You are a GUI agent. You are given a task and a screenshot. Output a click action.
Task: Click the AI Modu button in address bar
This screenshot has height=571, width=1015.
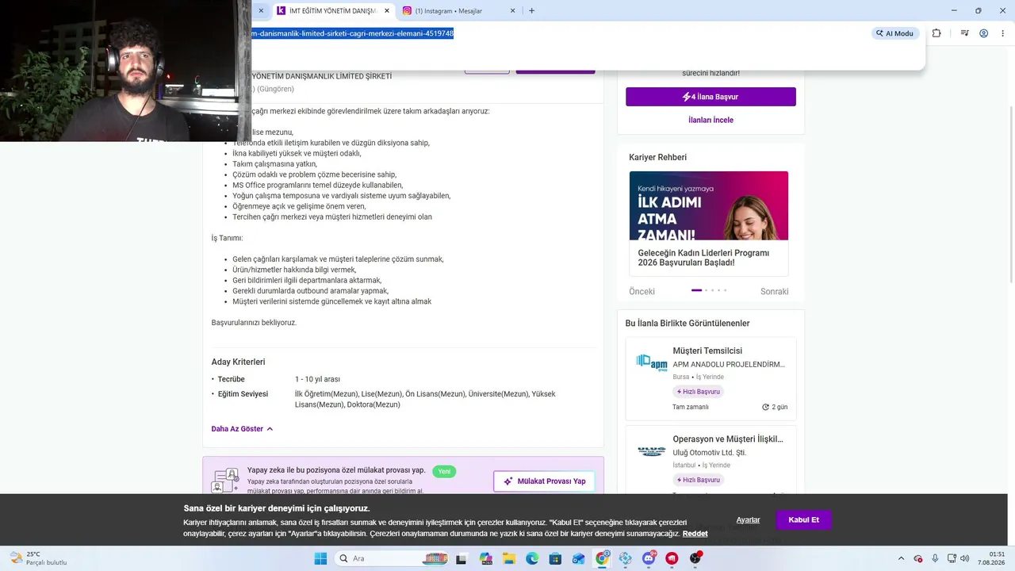tap(894, 33)
